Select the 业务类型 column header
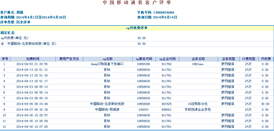 pos(228,59)
